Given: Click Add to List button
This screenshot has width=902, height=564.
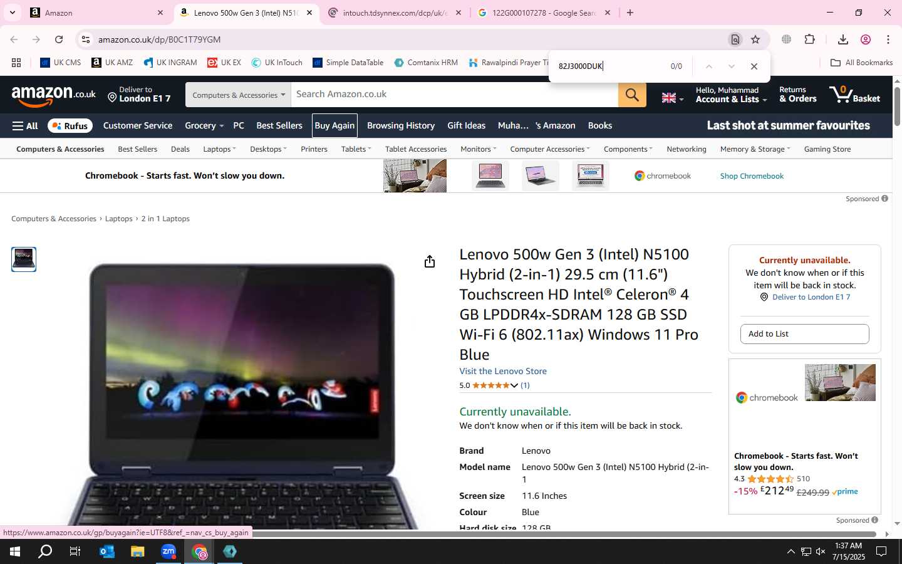Looking at the screenshot, I should pos(804,334).
